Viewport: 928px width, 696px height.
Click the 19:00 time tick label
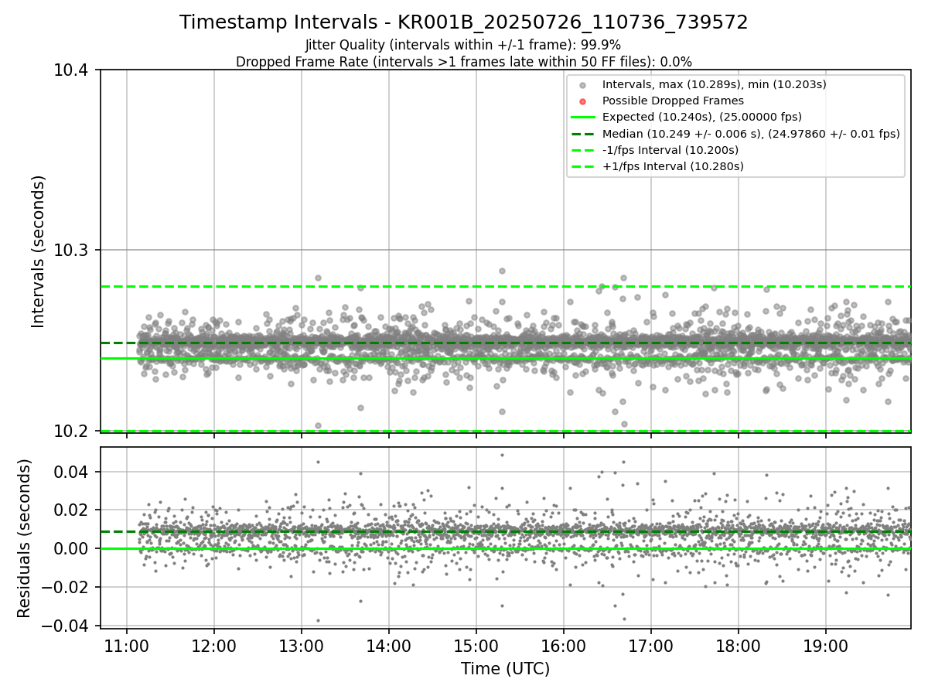pos(826,645)
